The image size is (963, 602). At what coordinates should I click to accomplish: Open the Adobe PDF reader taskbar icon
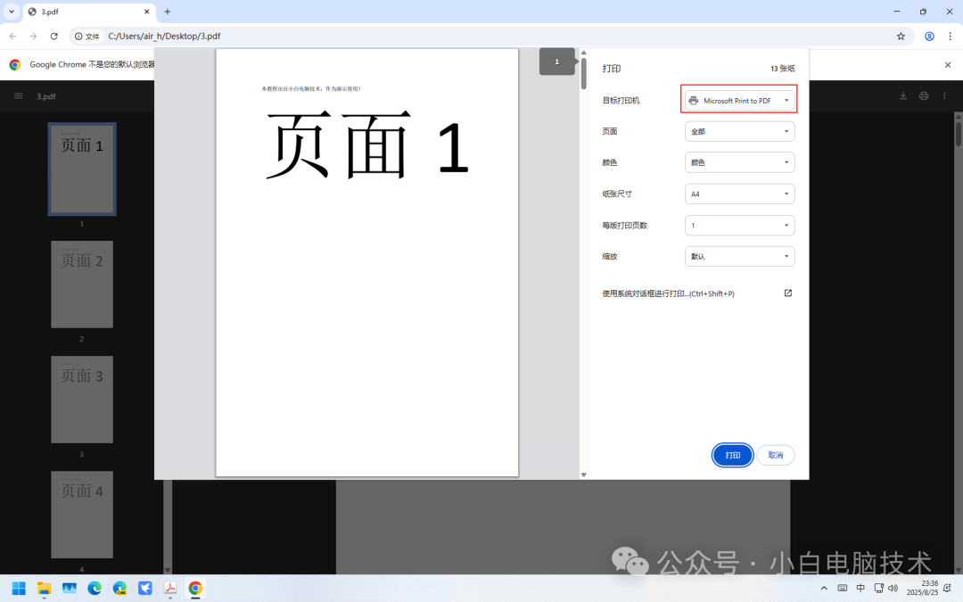click(x=170, y=588)
